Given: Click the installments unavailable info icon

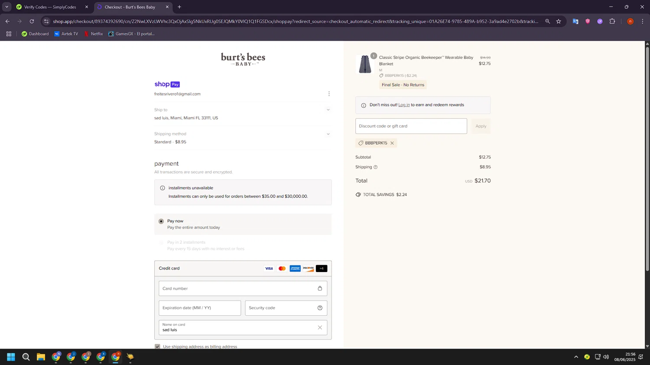Looking at the screenshot, I should coord(162,188).
